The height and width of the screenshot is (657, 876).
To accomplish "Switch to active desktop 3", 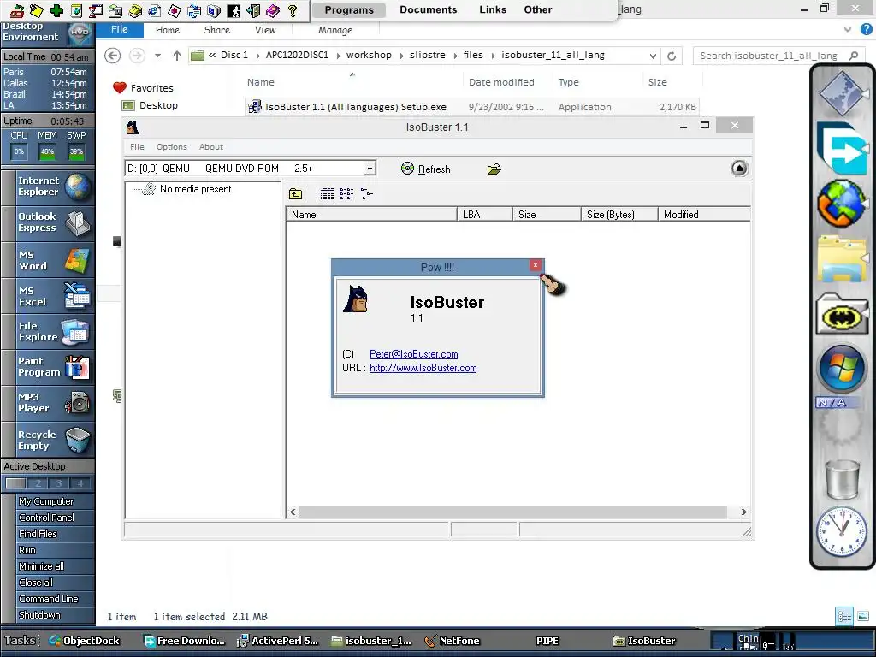I will coord(59,483).
